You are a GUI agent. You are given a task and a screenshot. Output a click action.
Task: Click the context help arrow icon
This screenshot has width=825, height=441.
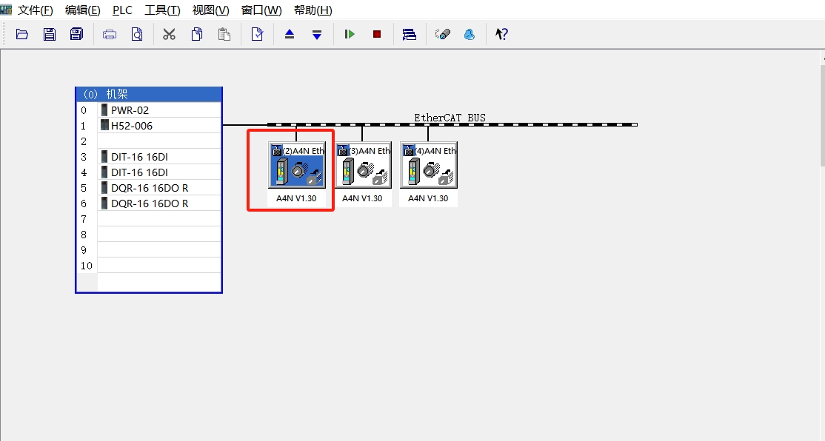pyautogui.click(x=501, y=34)
